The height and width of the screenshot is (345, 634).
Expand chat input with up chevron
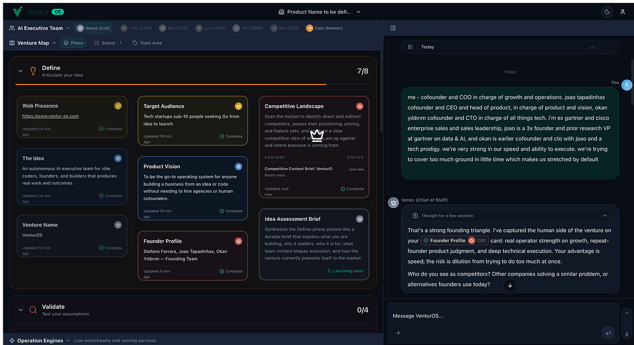click(627, 313)
